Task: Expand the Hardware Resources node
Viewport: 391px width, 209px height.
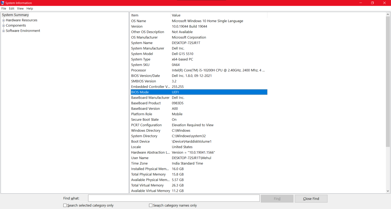Action: click(4, 20)
